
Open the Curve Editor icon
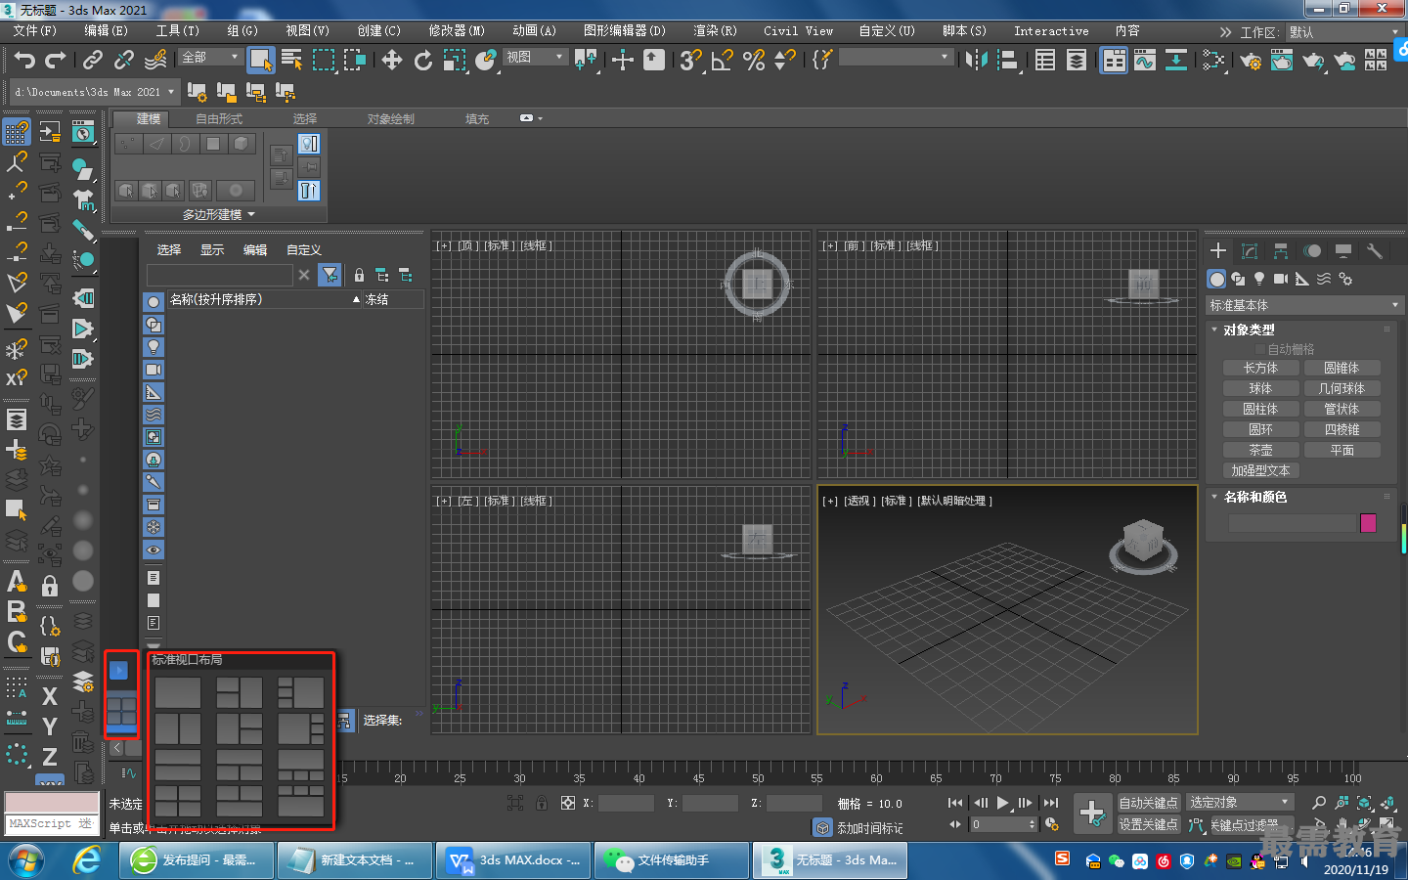tap(1145, 61)
